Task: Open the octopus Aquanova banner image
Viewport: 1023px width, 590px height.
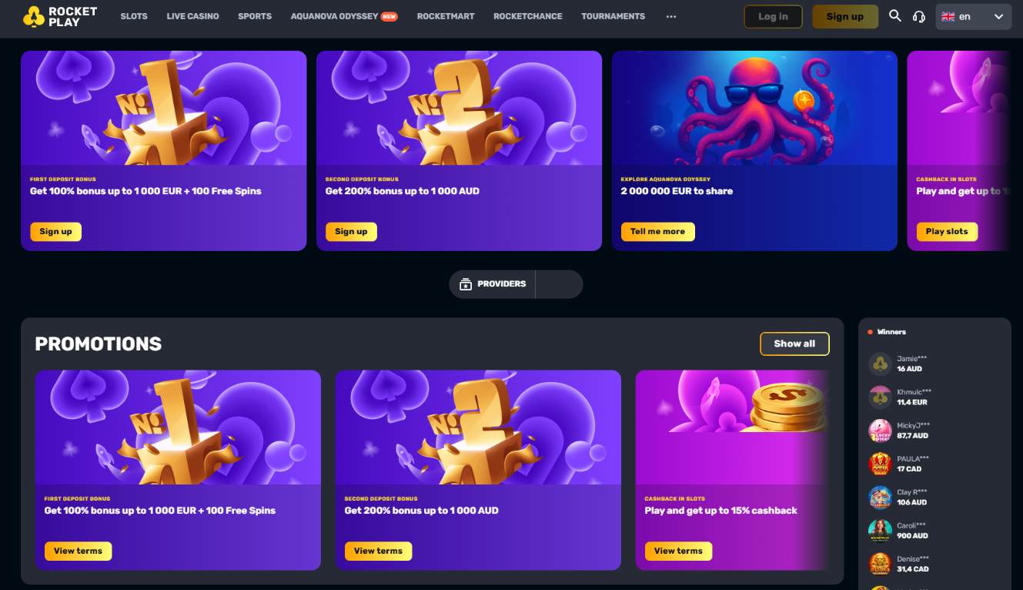Action: (754, 108)
